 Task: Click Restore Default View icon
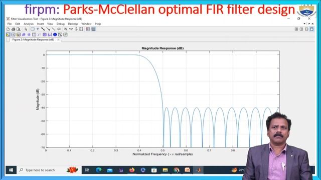click(x=81, y=29)
